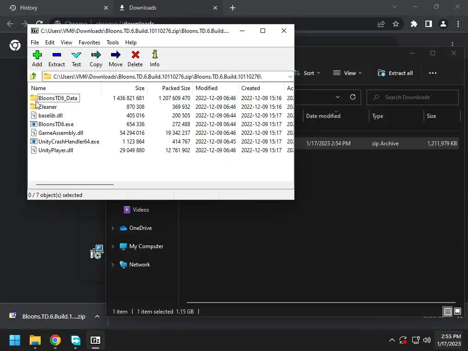Expand the OneDrive tree node

click(113, 228)
